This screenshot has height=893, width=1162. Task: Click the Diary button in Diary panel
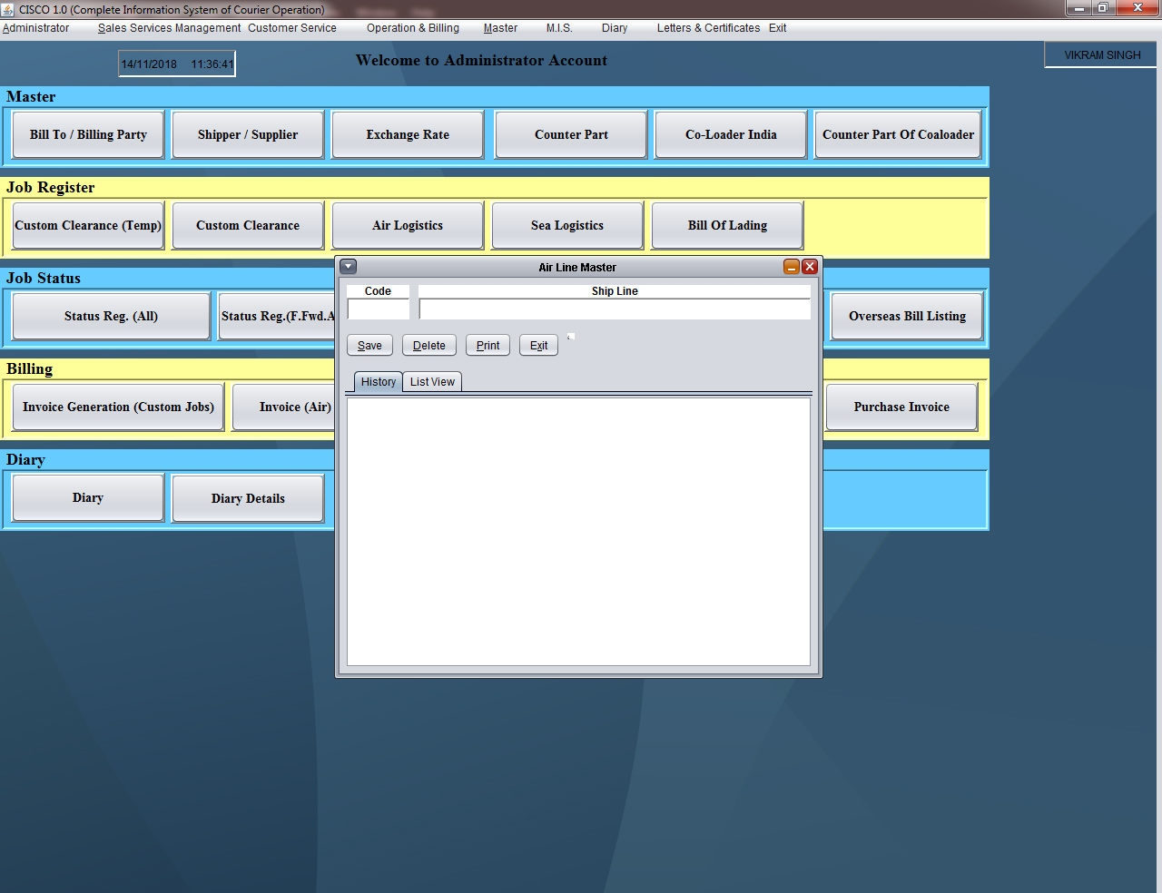[88, 497]
